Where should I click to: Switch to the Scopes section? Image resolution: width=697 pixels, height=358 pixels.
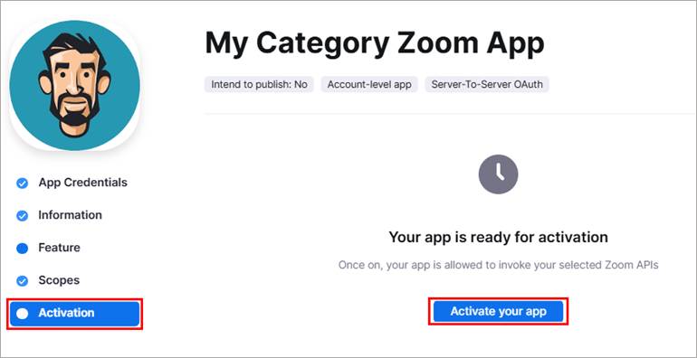(59, 280)
